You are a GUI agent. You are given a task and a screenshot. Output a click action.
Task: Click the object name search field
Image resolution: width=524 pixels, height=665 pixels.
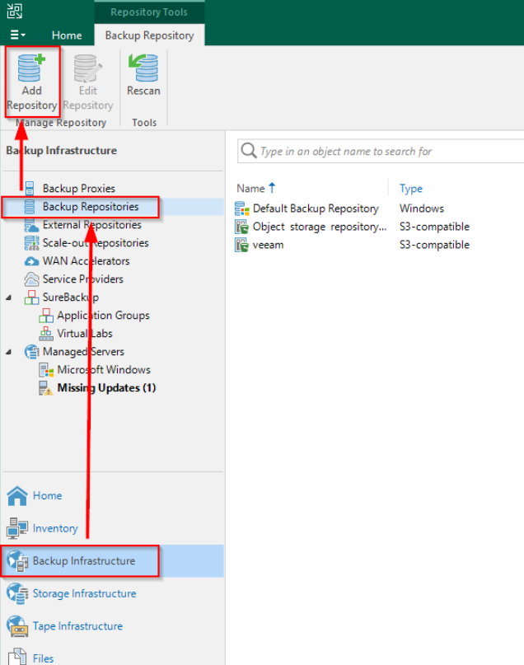tap(387, 152)
